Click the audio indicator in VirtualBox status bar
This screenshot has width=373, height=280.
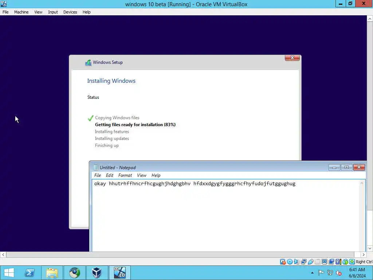[297, 262]
